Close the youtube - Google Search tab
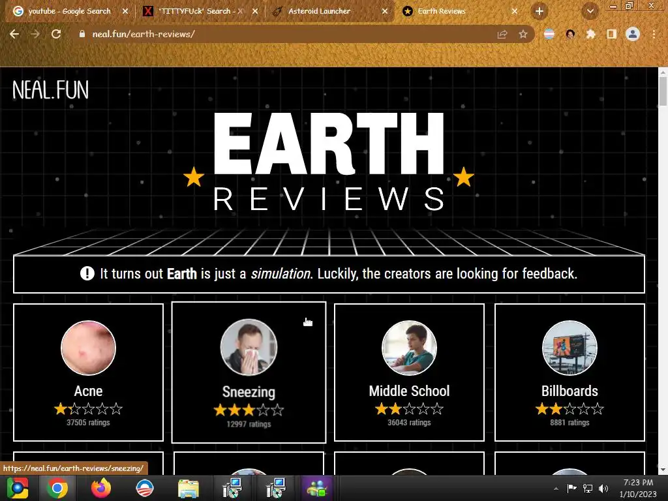The height and width of the screenshot is (501, 668). pos(125,11)
